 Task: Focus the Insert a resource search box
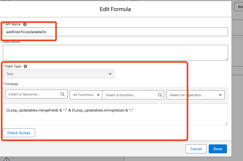(x=33, y=94)
